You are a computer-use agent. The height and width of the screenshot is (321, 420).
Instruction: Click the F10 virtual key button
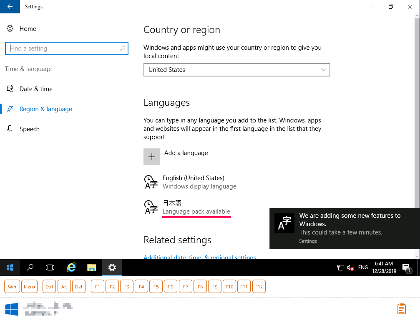pyautogui.click(x=229, y=287)
